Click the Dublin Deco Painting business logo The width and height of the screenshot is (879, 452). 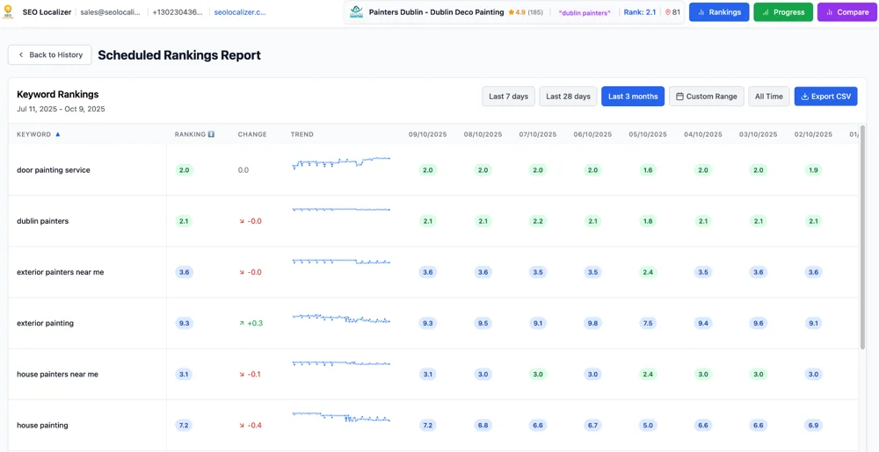[356, 12]
